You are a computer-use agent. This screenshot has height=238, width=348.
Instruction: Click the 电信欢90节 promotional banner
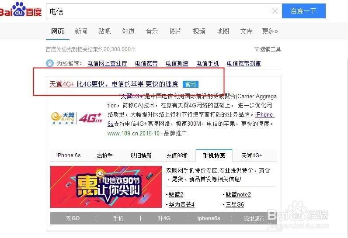click(106, 187)
